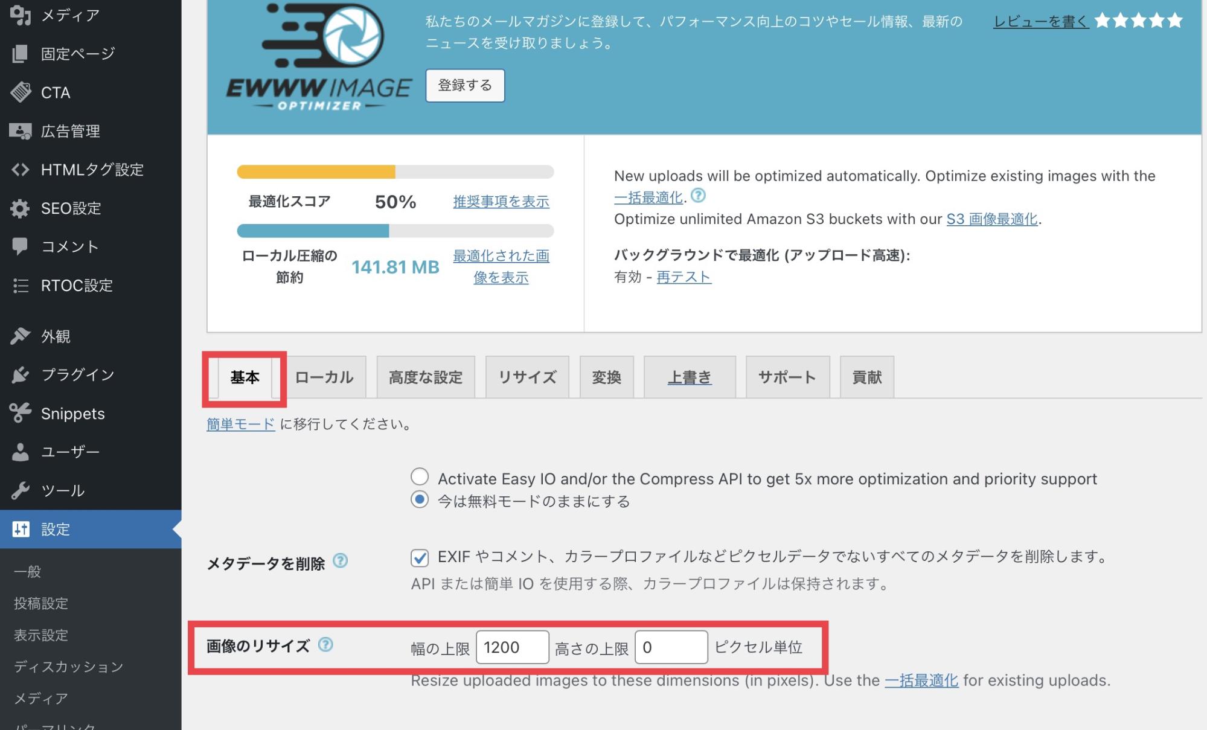This screenshot has height=730, width=1207.
Task: Click 一括最適化 link in top info panel
Action: pos(648,197)
